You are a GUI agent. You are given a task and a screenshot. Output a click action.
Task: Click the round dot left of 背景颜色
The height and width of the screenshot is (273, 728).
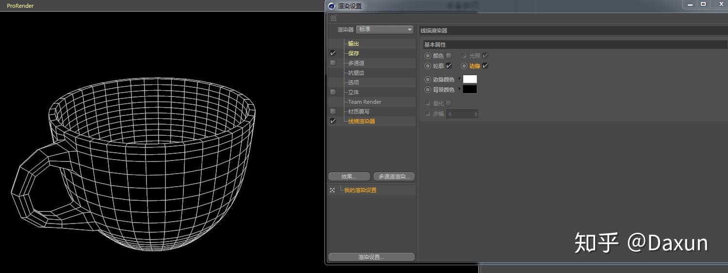[428, 90]
